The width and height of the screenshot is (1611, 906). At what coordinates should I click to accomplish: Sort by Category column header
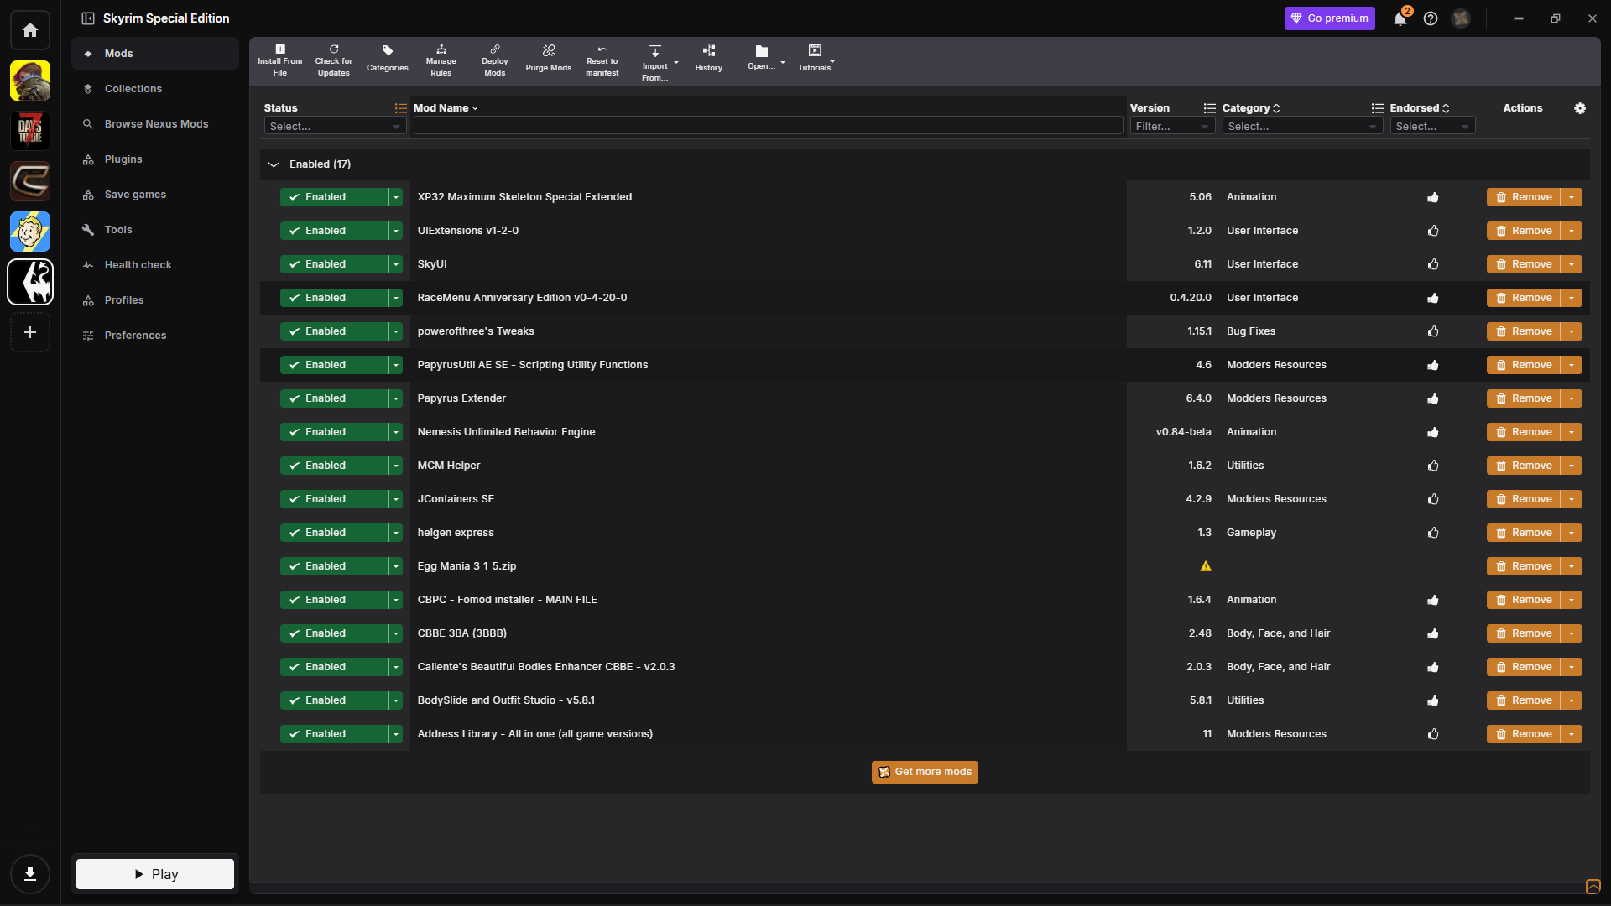click(1251, 108)
